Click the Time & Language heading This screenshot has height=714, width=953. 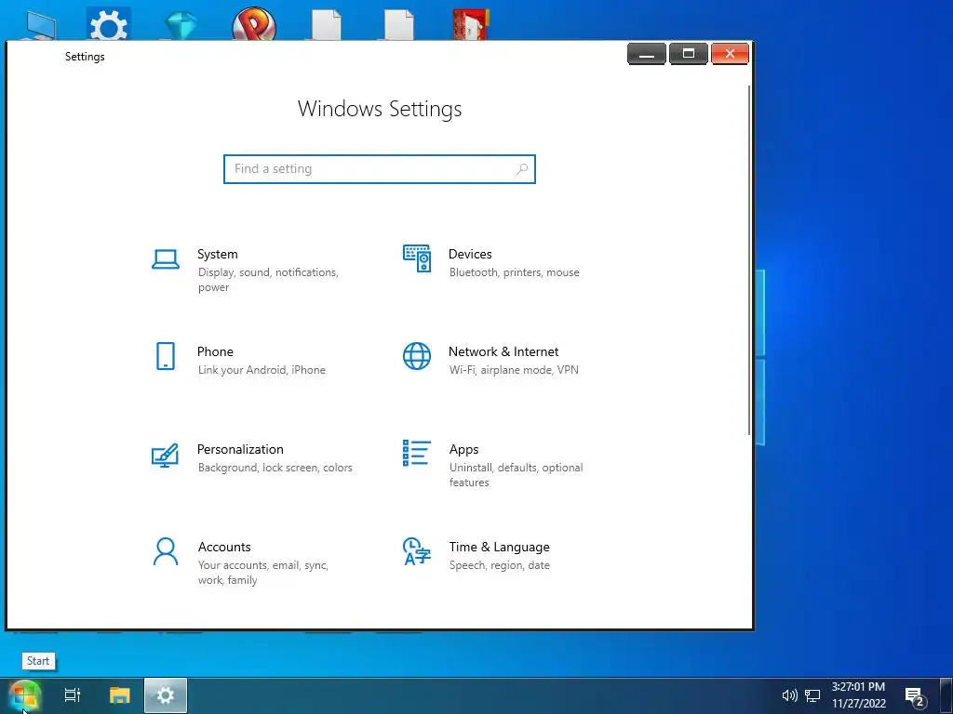[x=499, y=547]
